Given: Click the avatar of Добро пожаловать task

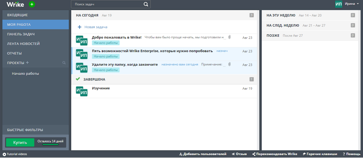Looking at the screenshot, I should coord(82,40).
